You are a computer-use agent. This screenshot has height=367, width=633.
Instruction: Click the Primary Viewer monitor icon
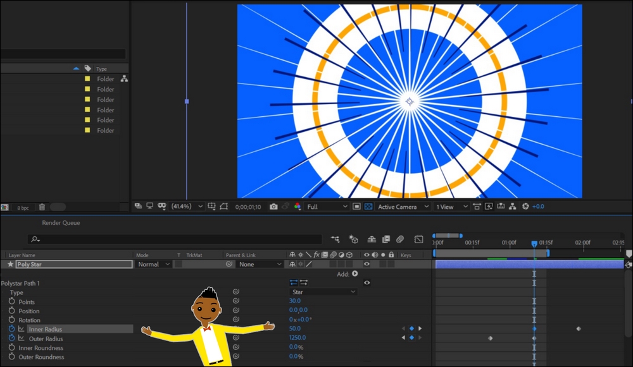coord(150,207)
